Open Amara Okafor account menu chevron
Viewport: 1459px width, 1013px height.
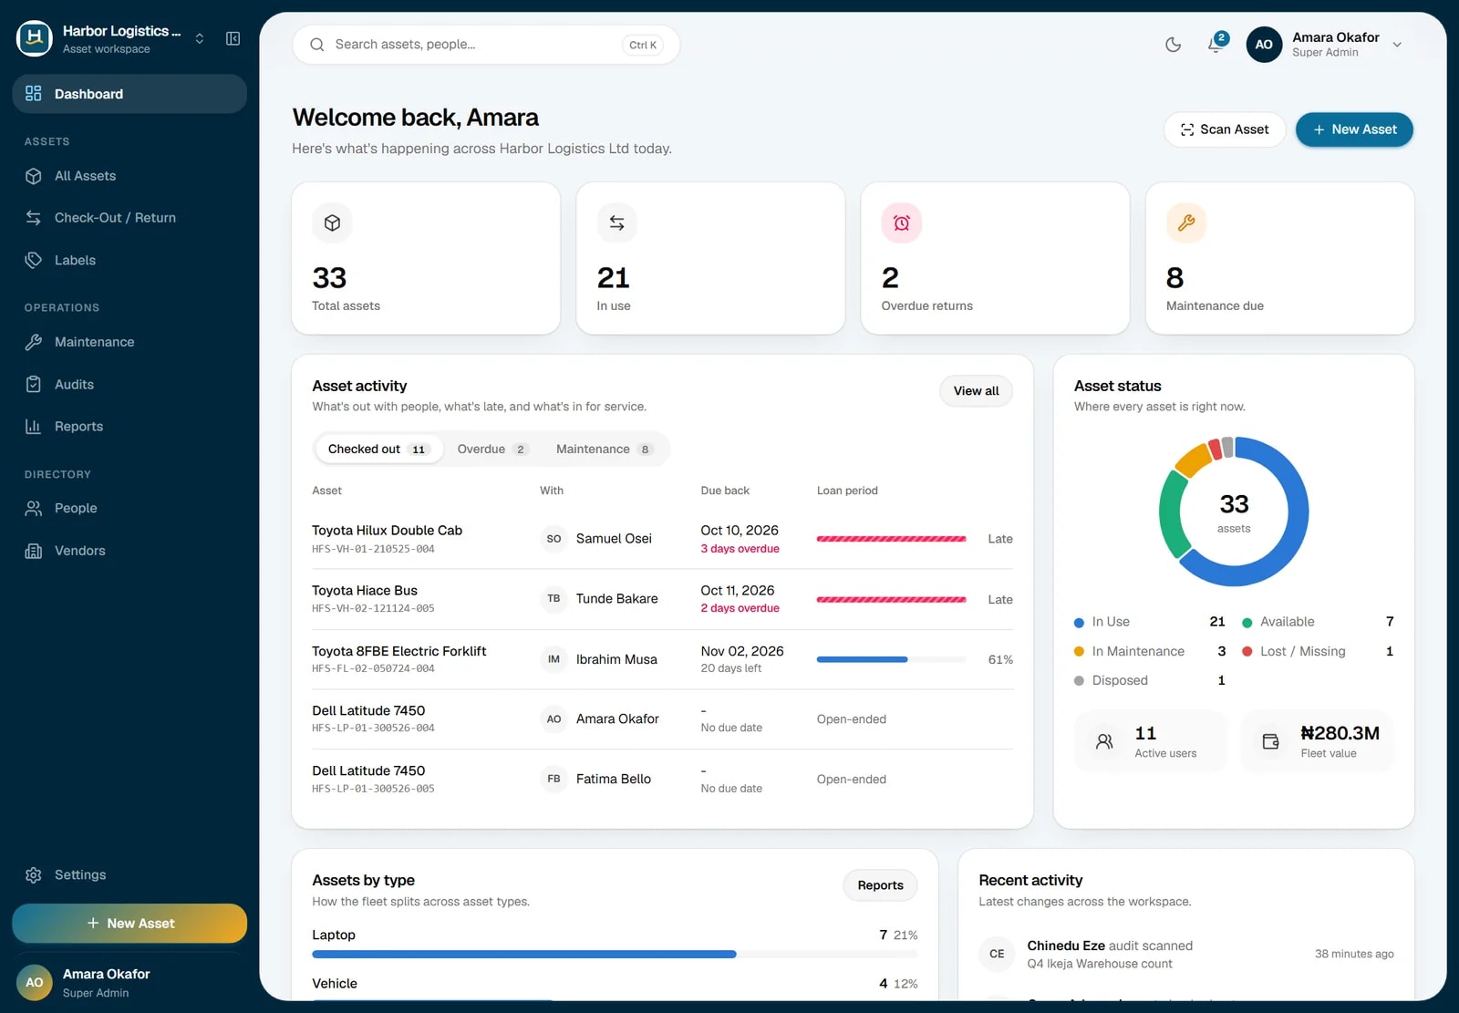click(1397, 44)
